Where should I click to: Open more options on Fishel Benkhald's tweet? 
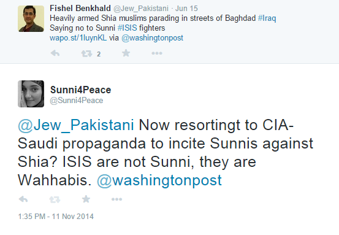(x=157, y=53)
